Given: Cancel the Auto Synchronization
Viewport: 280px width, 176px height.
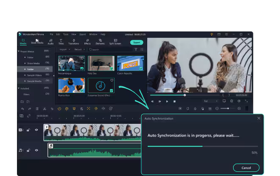Looking at the screenshot, I should 246,168.
